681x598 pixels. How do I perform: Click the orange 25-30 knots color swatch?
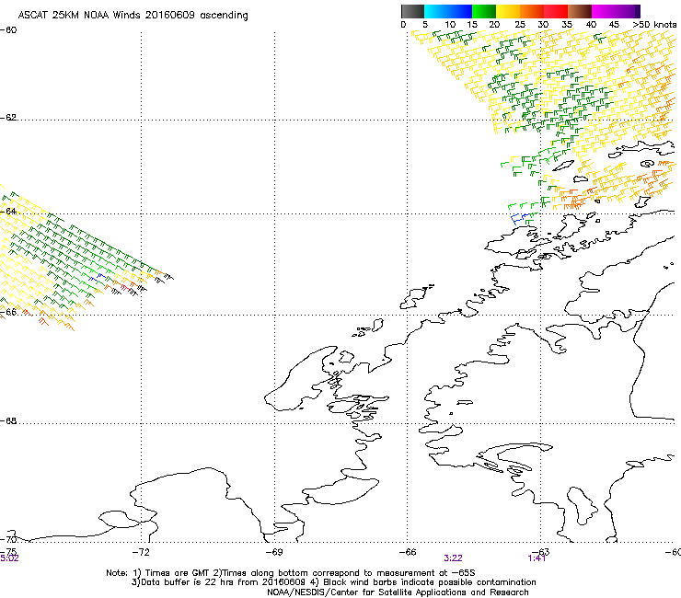coord(532,11)
